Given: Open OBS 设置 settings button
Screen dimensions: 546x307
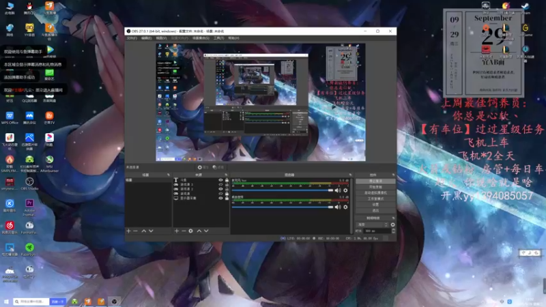Looking at the screenshot, I should [375, 205].
